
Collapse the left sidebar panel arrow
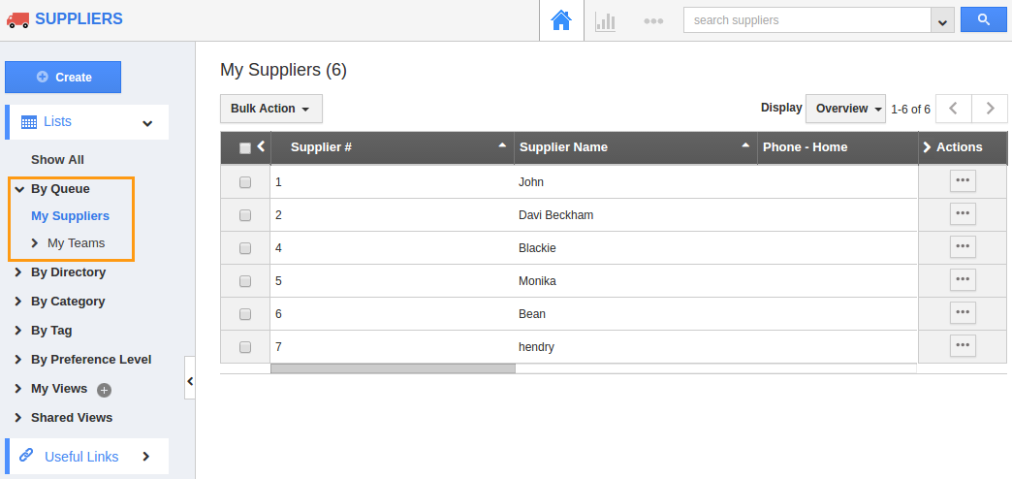pyautogui.click(x=190, y=381)
